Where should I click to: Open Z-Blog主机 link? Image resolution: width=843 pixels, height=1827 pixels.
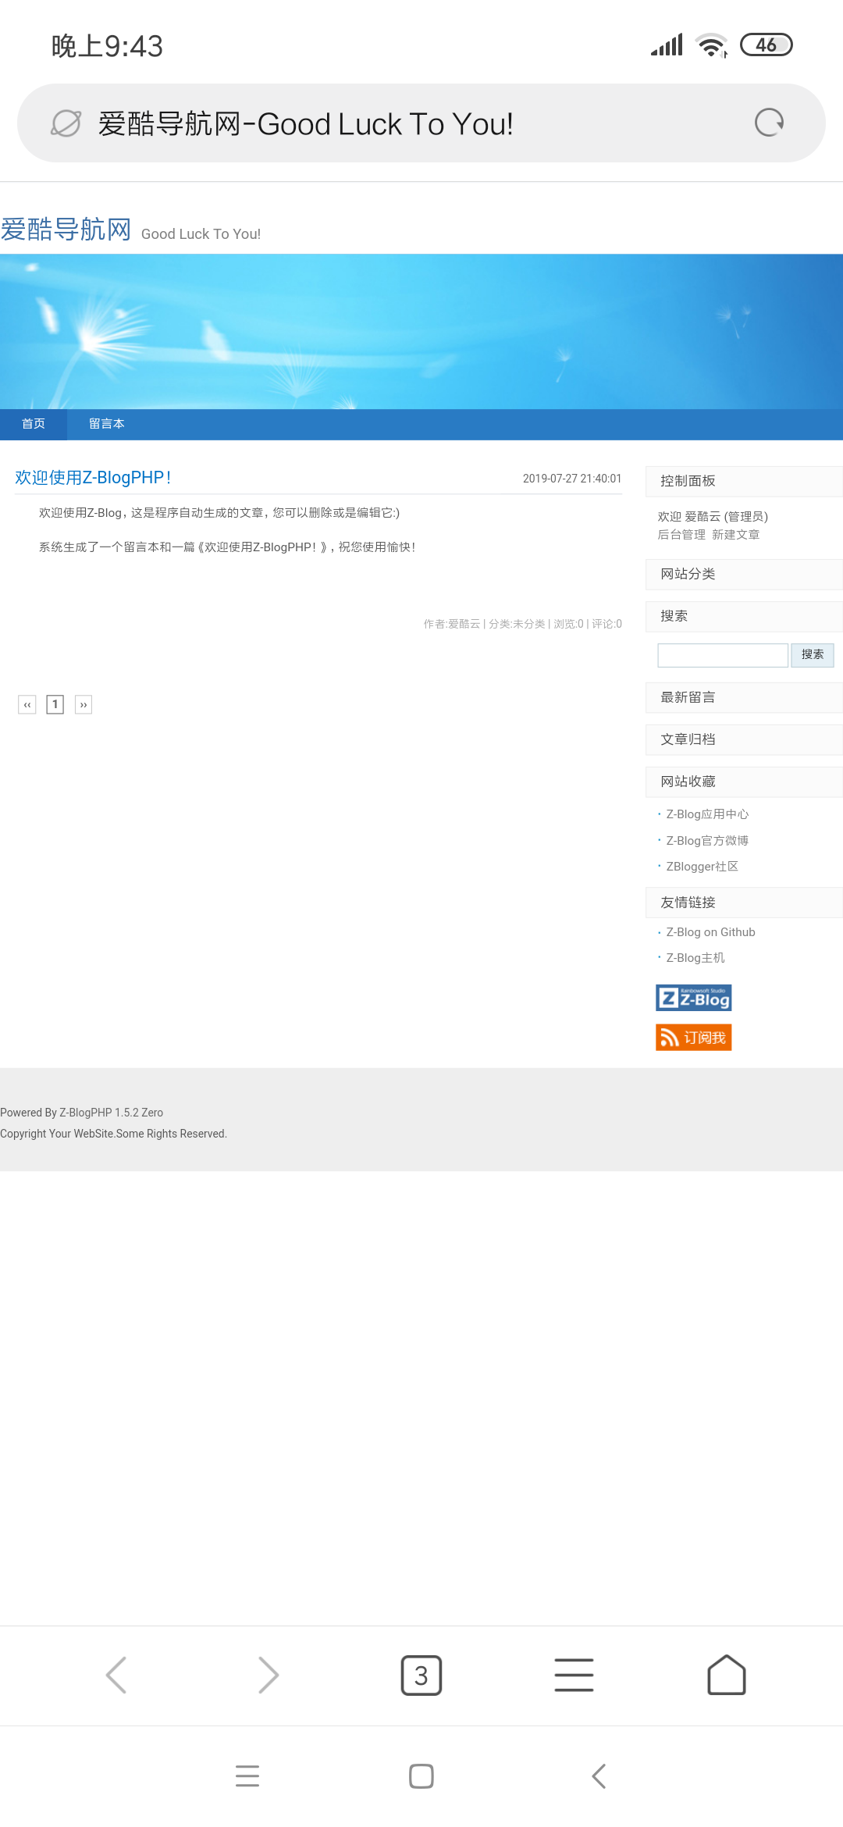coord(695,958)
